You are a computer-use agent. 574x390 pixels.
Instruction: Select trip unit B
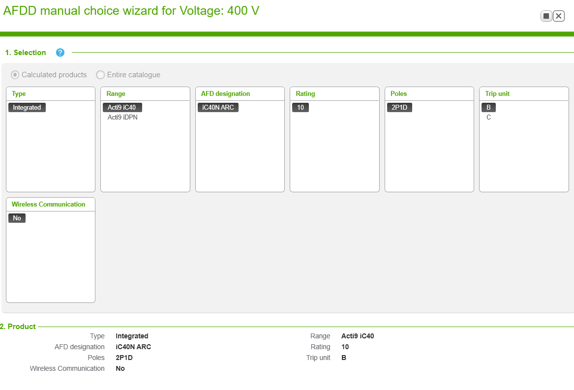pyautogui.click(x=489, y=107)
